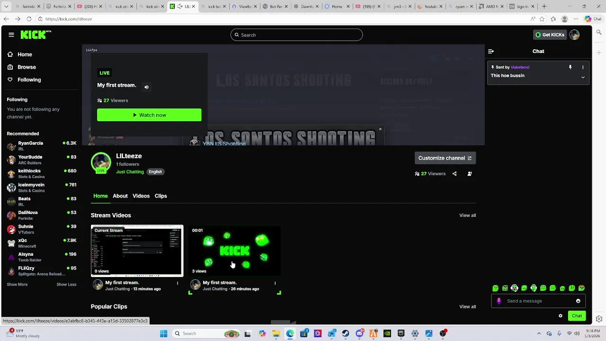Open the hamburger menu beside Kick logo
606x341 pixels.
[x=11, y=35]
